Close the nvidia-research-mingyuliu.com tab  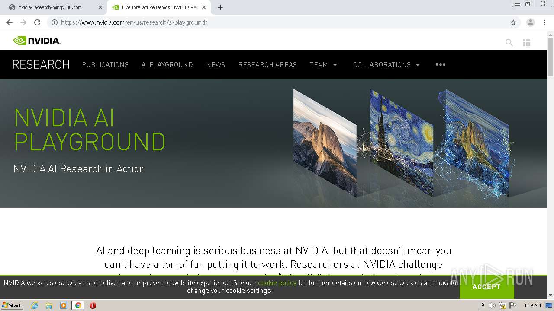(x=100, y=7)
